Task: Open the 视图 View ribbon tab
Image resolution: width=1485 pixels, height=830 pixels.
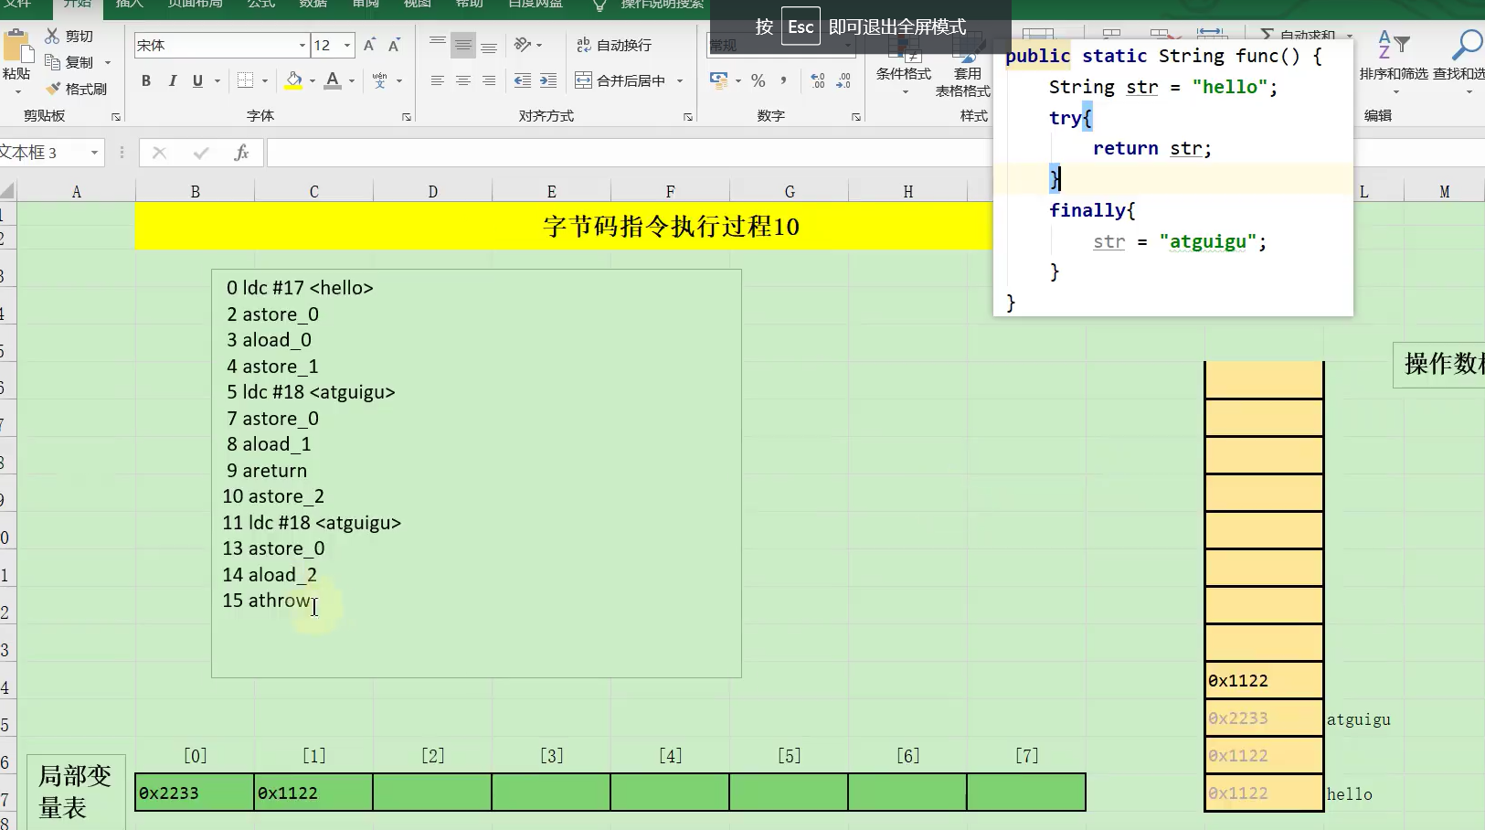Action: (x=418, y=5)
